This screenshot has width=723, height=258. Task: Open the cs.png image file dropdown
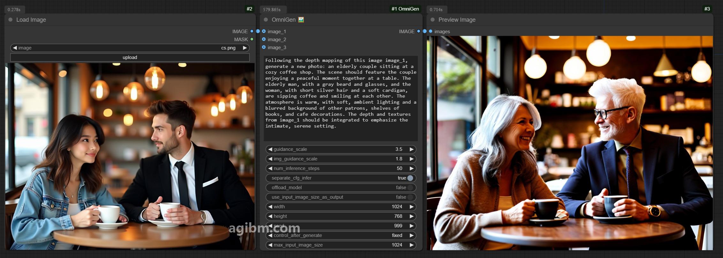pos(130,48)
